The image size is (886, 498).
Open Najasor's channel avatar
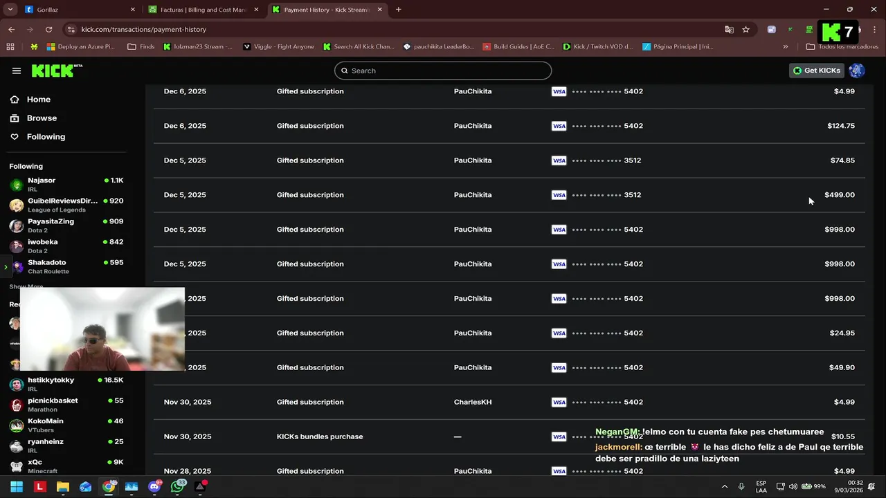16,185
